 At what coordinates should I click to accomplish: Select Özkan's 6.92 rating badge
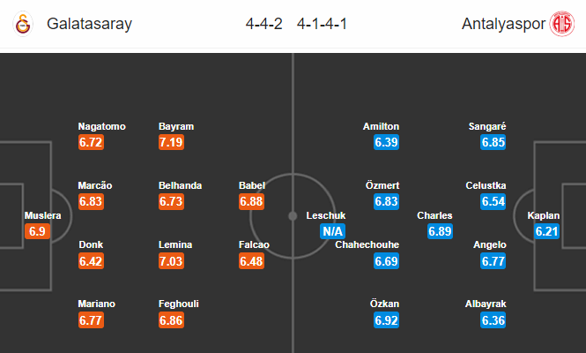click(387, 320)
